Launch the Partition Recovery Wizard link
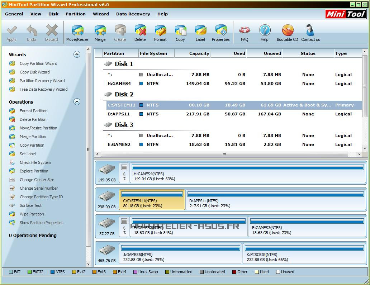Screen dimensions: 370x285 [x=42, y=81]
